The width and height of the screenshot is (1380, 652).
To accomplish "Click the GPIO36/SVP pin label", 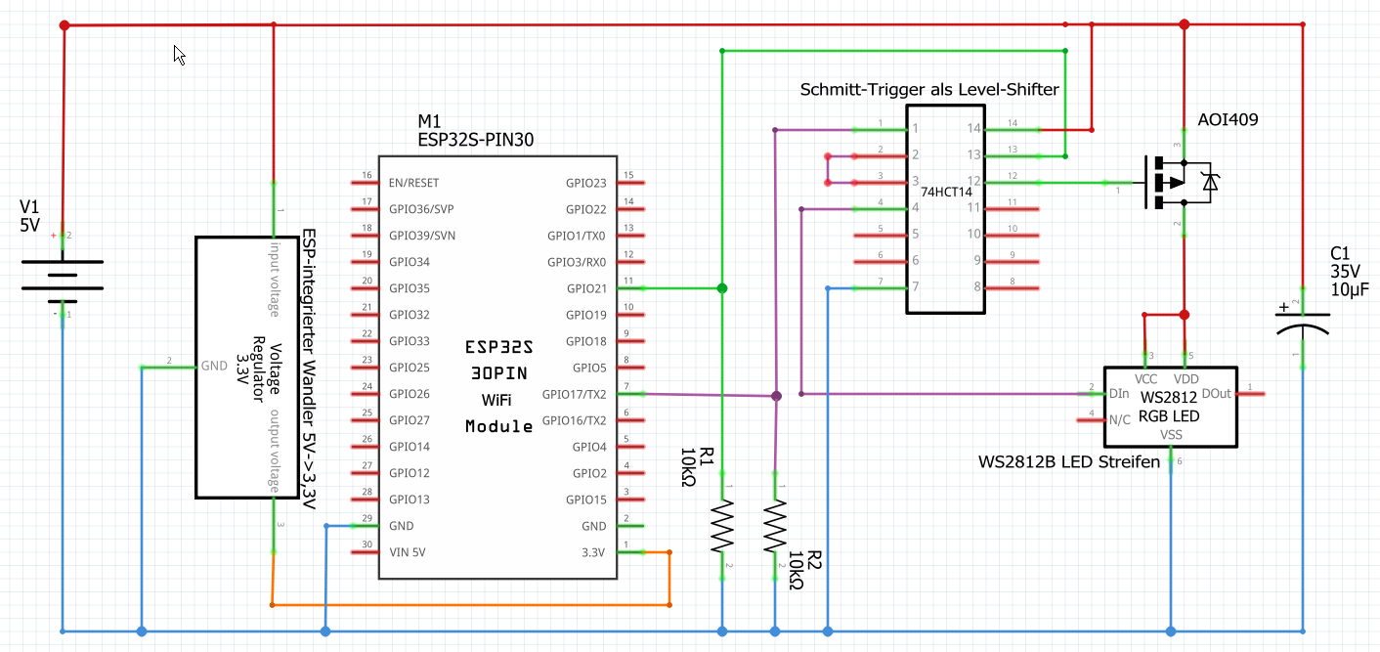I will pyautogui.click(x=421, y=209).
